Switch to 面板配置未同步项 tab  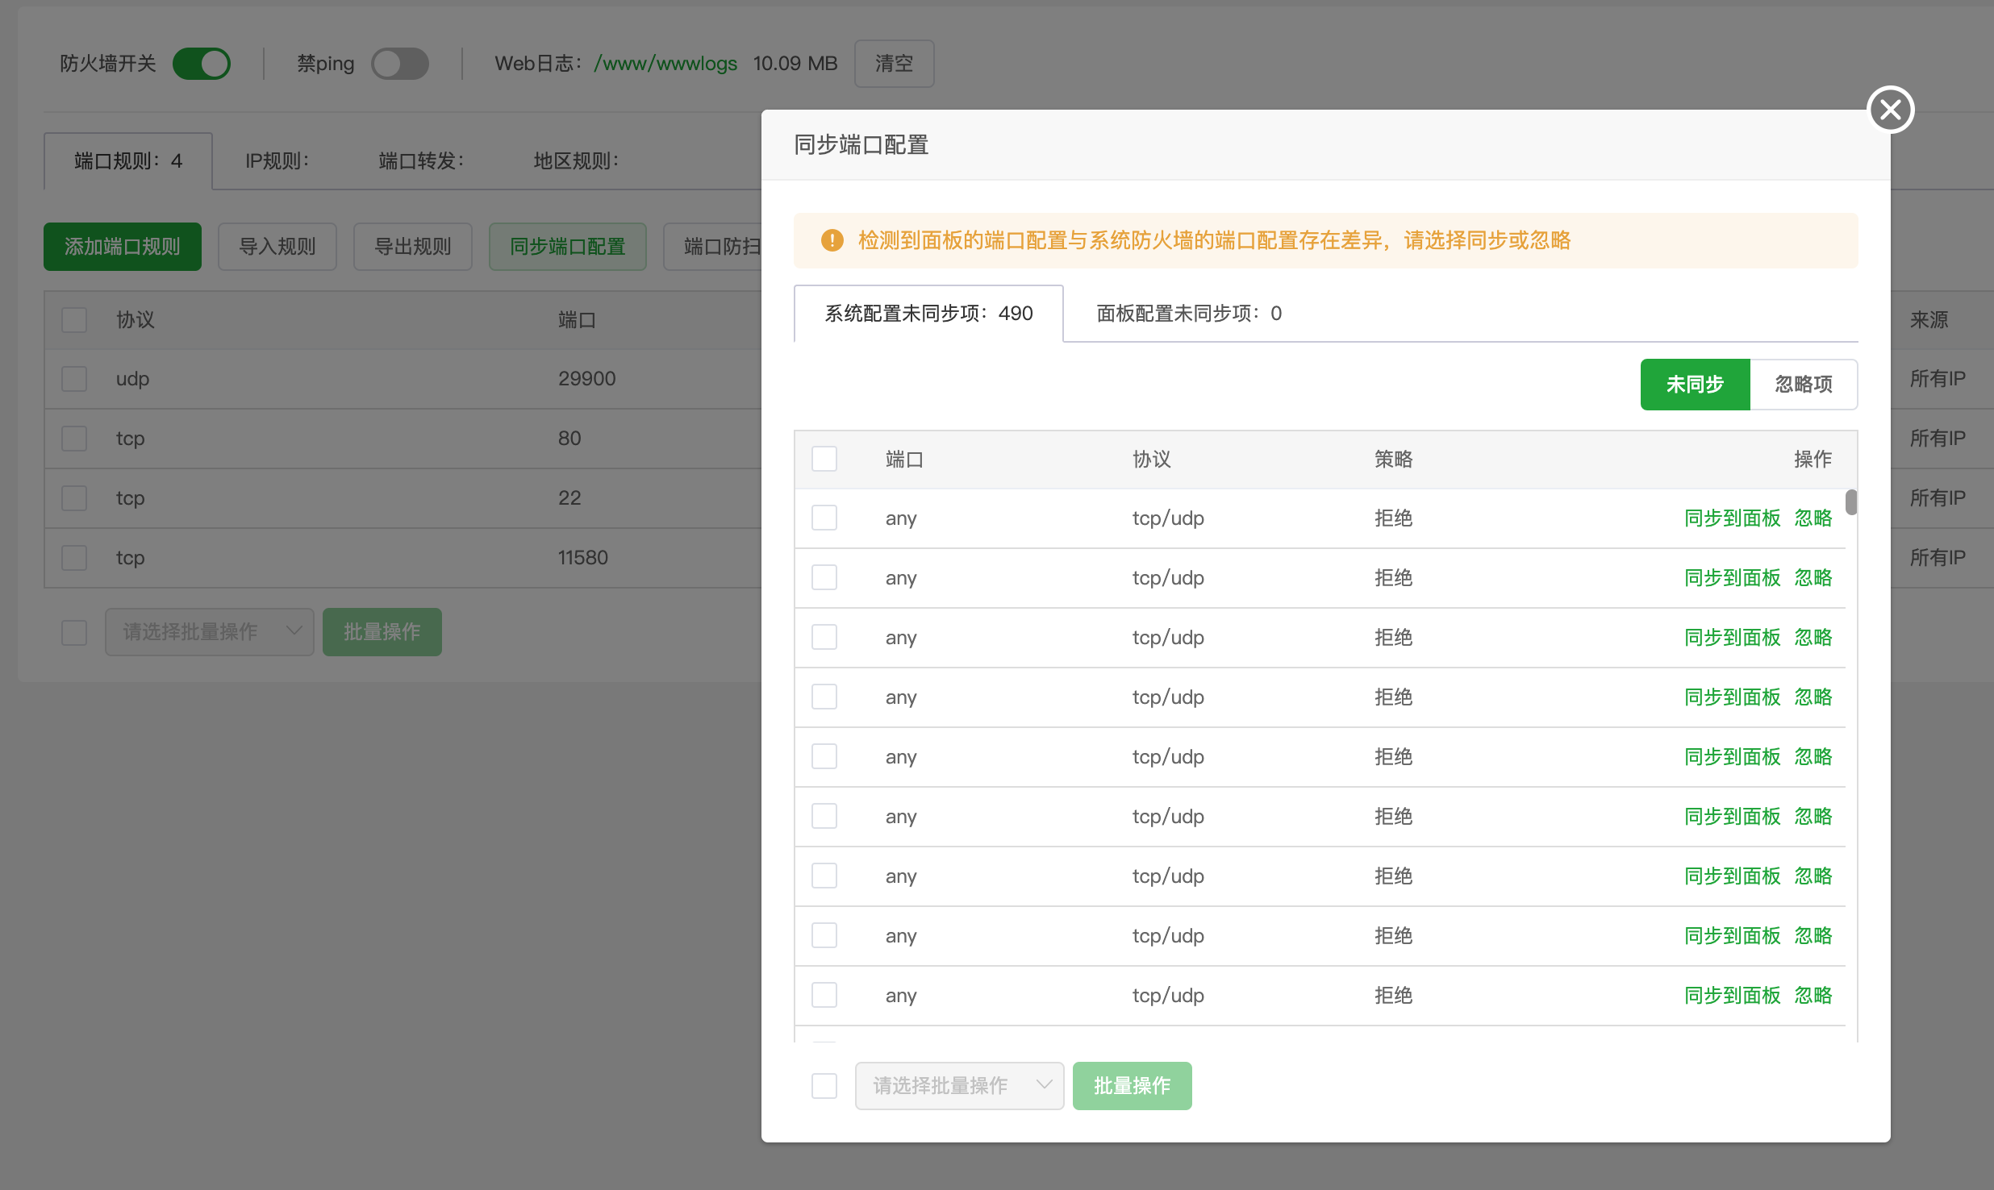(1189, 313)
